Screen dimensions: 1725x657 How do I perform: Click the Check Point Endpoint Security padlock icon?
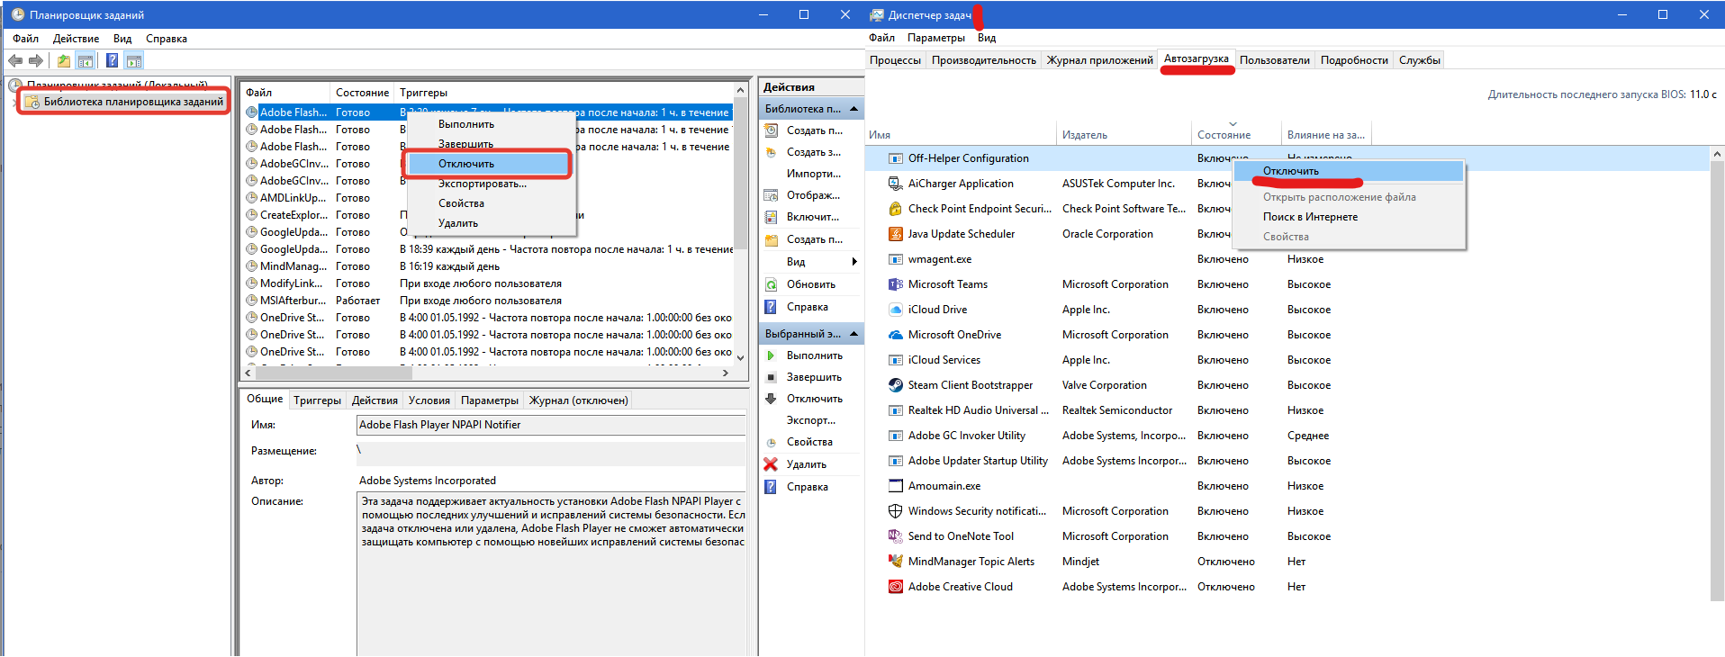click(895, 209)
